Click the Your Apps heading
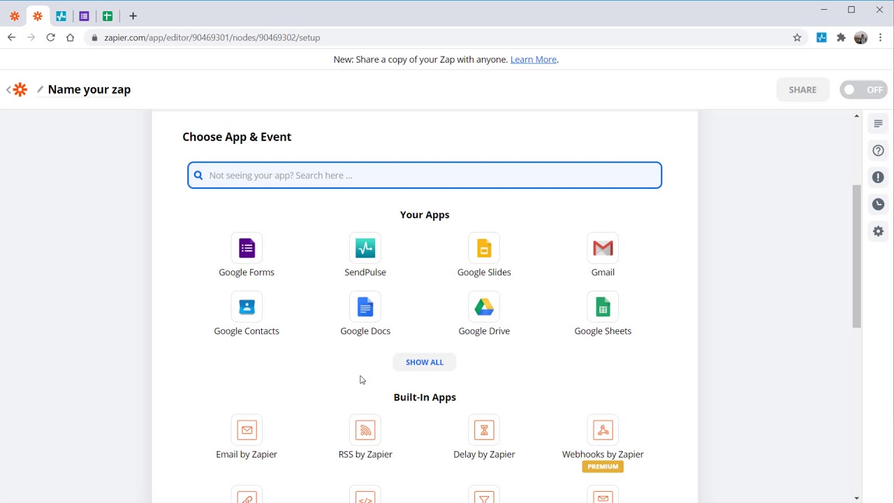Viewport: 894px width, 503px height. pyautogui.click(x=425, y=214)
